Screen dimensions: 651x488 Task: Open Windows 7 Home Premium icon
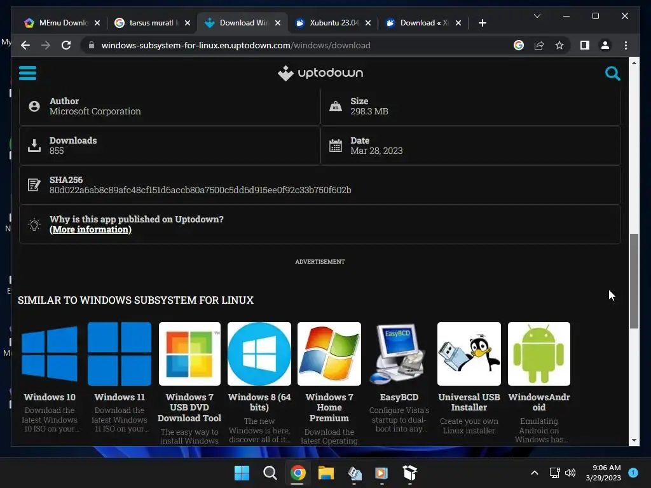[x=329, y=353]
